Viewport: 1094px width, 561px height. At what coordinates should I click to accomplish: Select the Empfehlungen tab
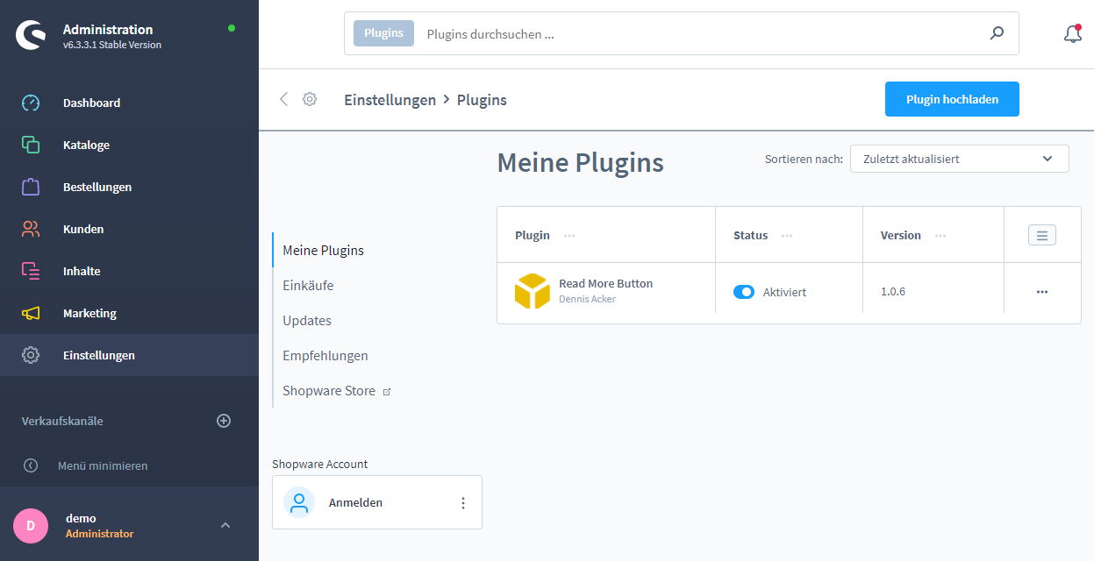pos(325,356)
